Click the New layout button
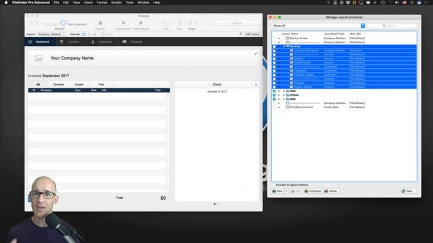The height and width of the screenshot is (243, 433). coord(277,191)
